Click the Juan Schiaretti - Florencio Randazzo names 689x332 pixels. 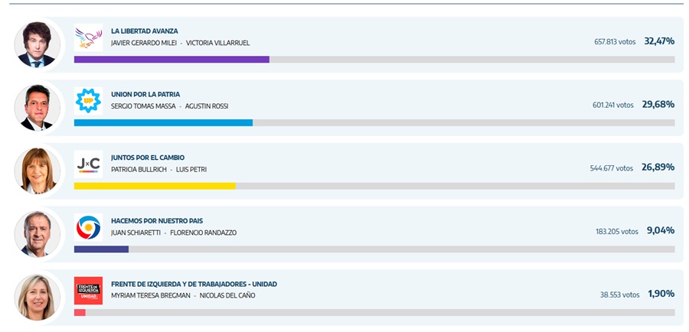point(174,233)
